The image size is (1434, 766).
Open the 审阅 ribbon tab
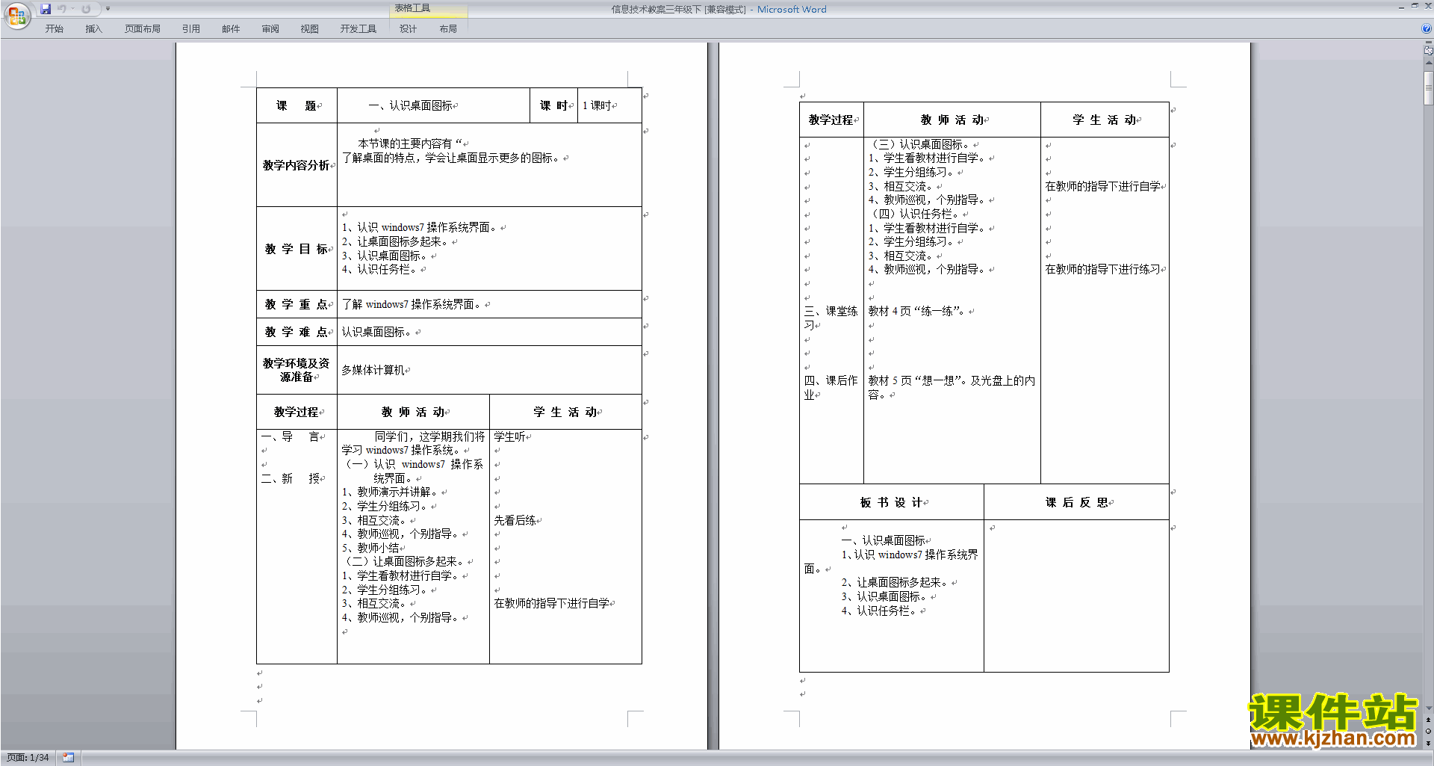[270, 29]
